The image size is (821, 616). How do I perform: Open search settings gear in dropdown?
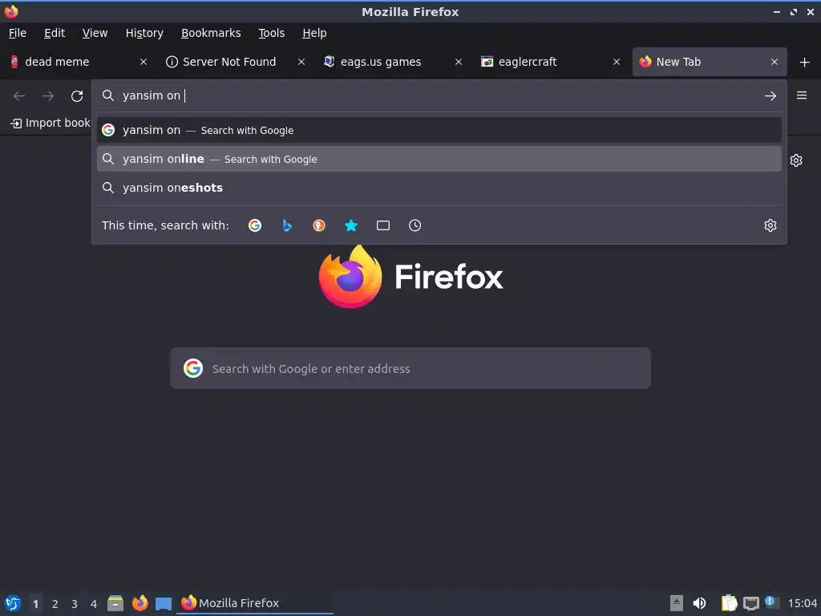pyautogui.click(x=770, y=225)
